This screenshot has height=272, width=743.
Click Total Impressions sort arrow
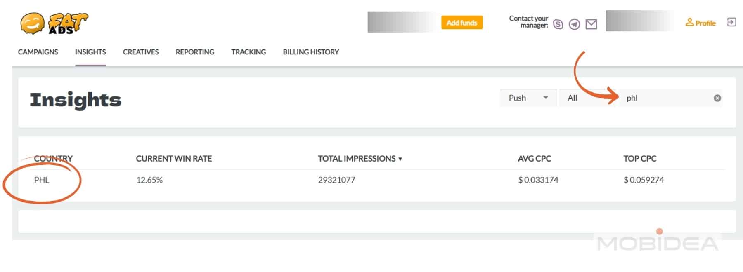(x=400, y=159)
